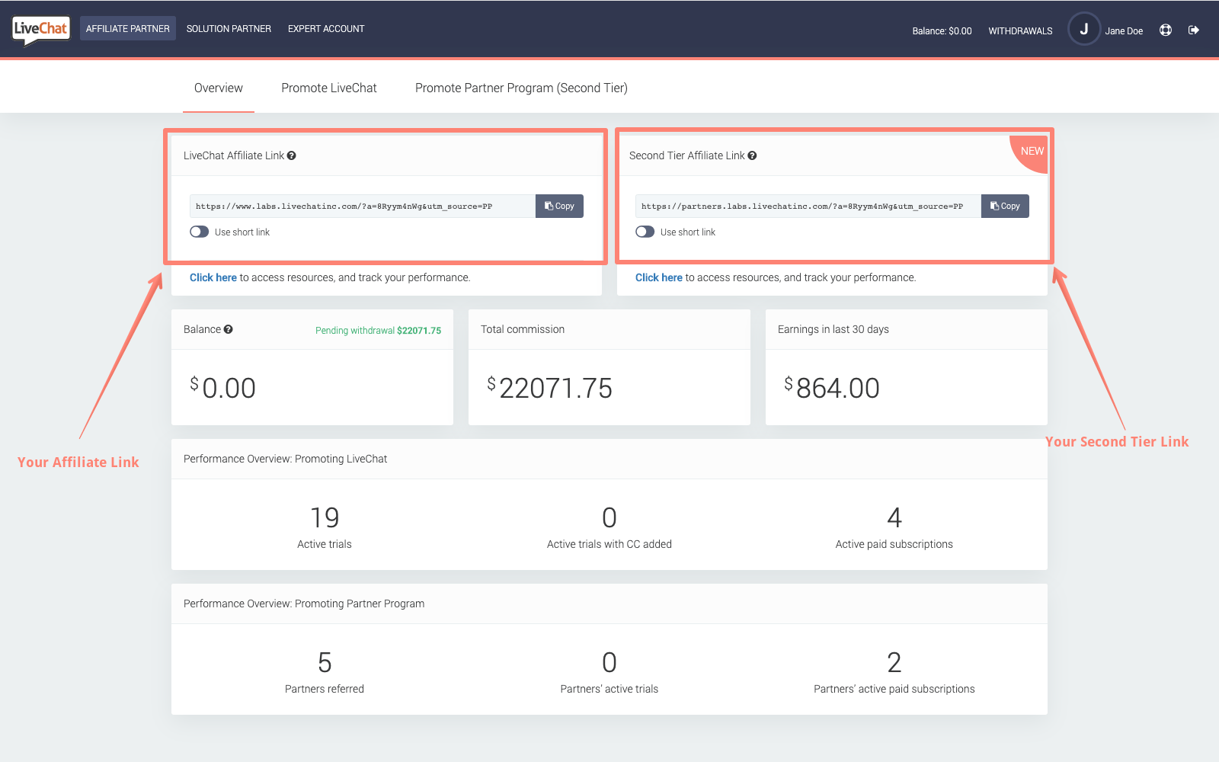Select the Overview tab

[x=219, y=88]
